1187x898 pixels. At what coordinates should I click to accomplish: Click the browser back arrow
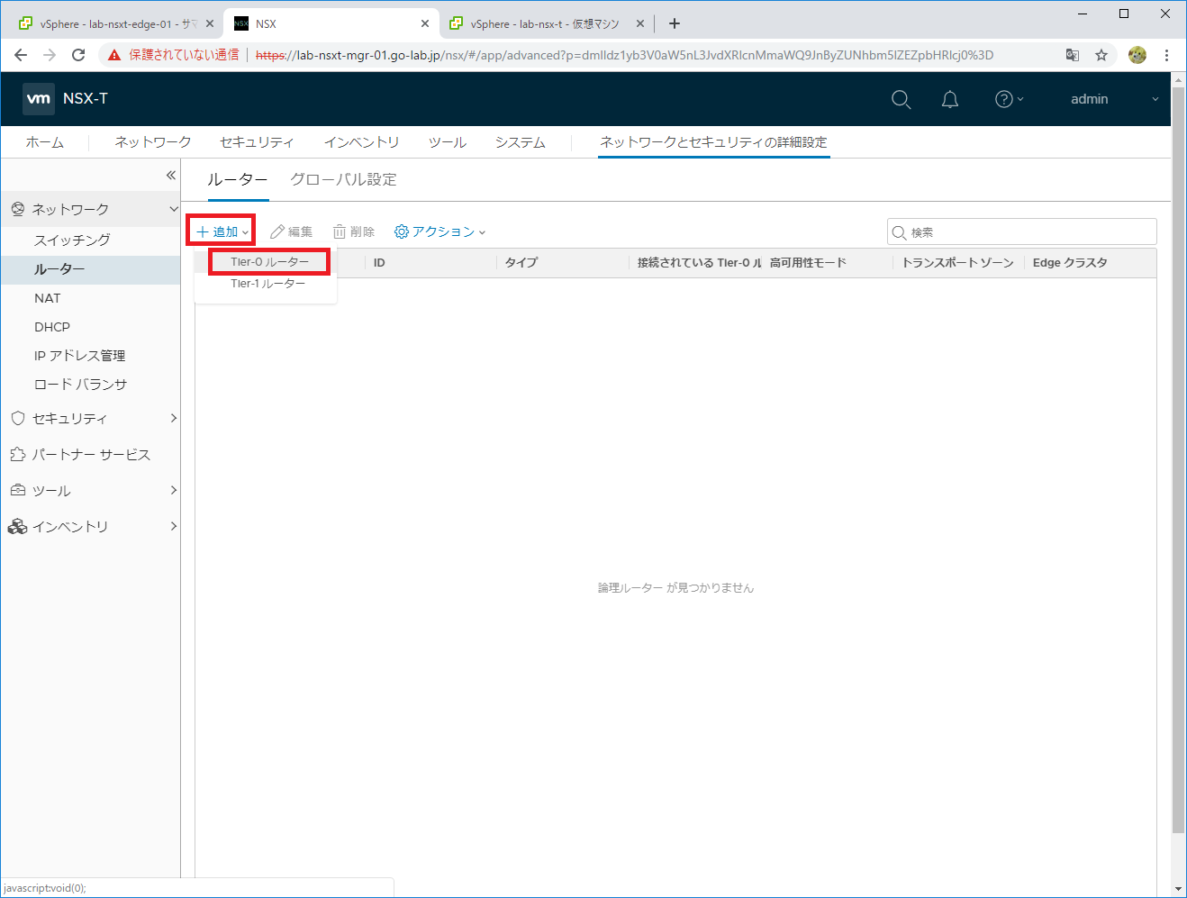pos(21,55)
